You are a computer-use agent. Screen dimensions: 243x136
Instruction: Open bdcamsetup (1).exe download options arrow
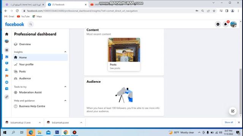pos(40,122)
